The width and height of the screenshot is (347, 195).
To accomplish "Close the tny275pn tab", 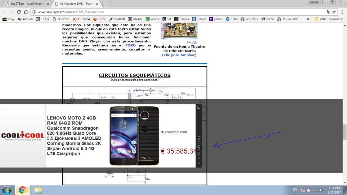I will 48,4.
